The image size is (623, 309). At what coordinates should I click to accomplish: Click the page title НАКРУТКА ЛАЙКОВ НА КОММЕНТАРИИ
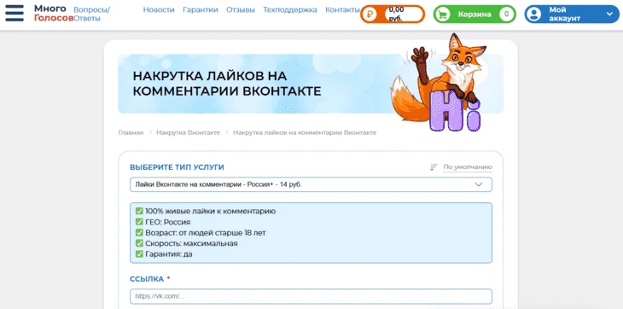pos(227,84)
